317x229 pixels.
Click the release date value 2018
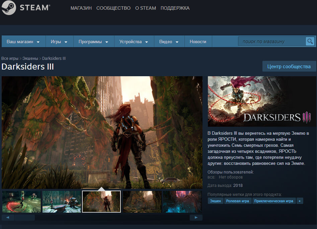click(x=238, y=186)
